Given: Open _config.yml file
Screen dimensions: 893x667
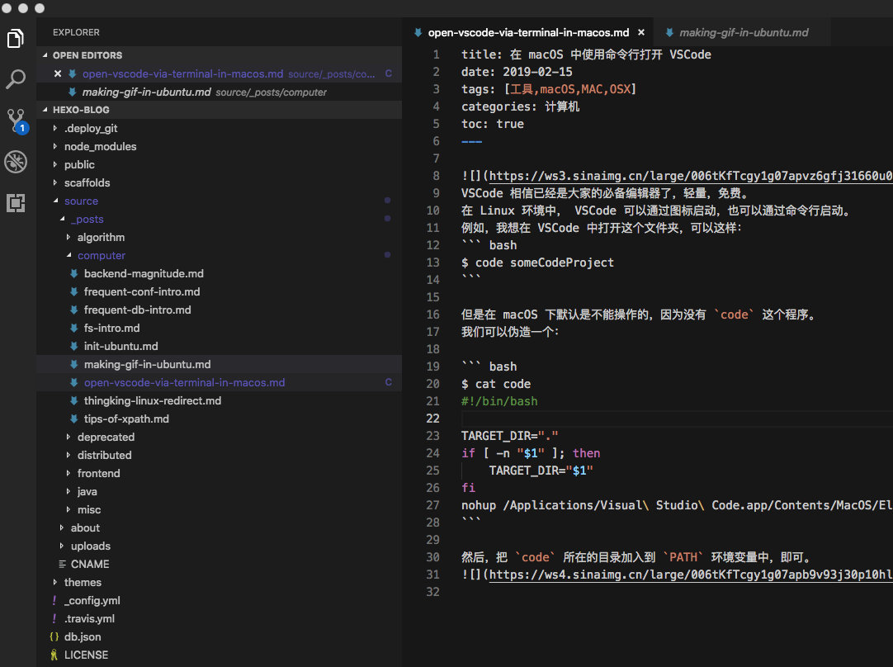Looking at the screenshot, I should (x=92, y=600).
